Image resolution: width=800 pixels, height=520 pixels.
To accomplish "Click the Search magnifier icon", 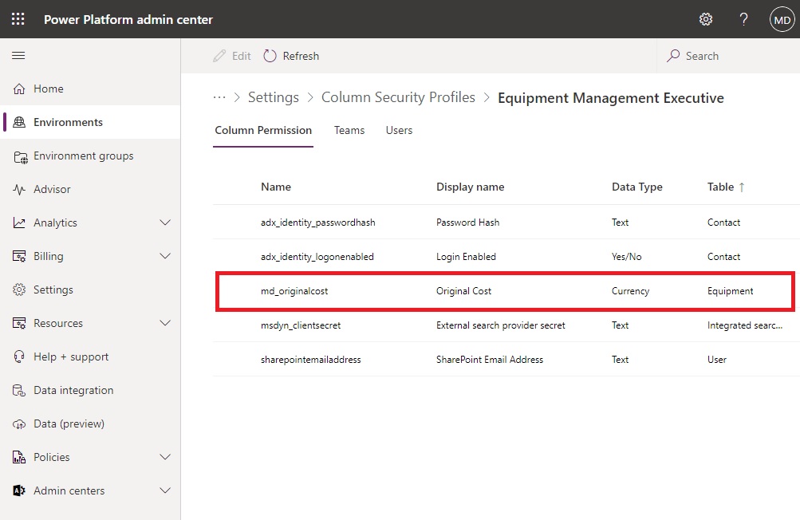I will 673,56.
